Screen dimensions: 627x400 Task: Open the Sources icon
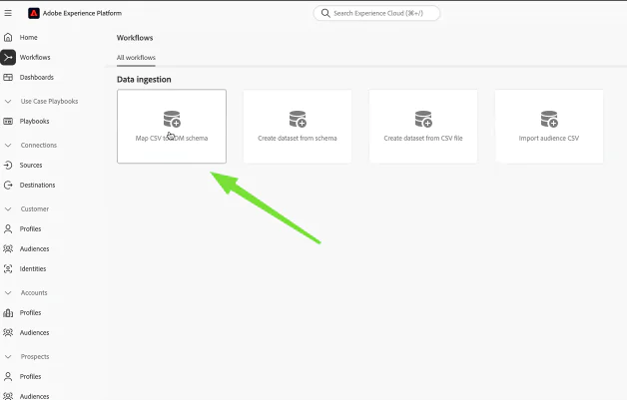8,165
